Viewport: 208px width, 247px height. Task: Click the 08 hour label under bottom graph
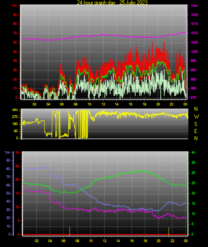[77, 241]
